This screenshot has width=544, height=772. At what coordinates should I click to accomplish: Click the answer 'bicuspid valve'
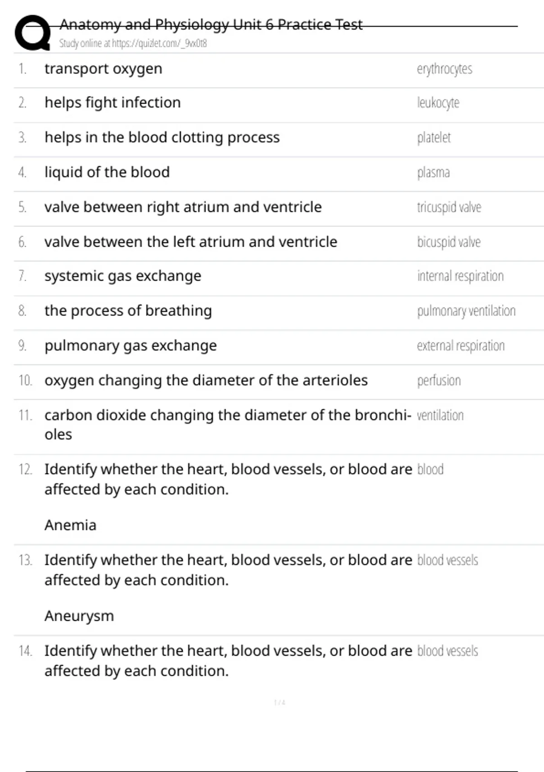[x=449, y=242]
